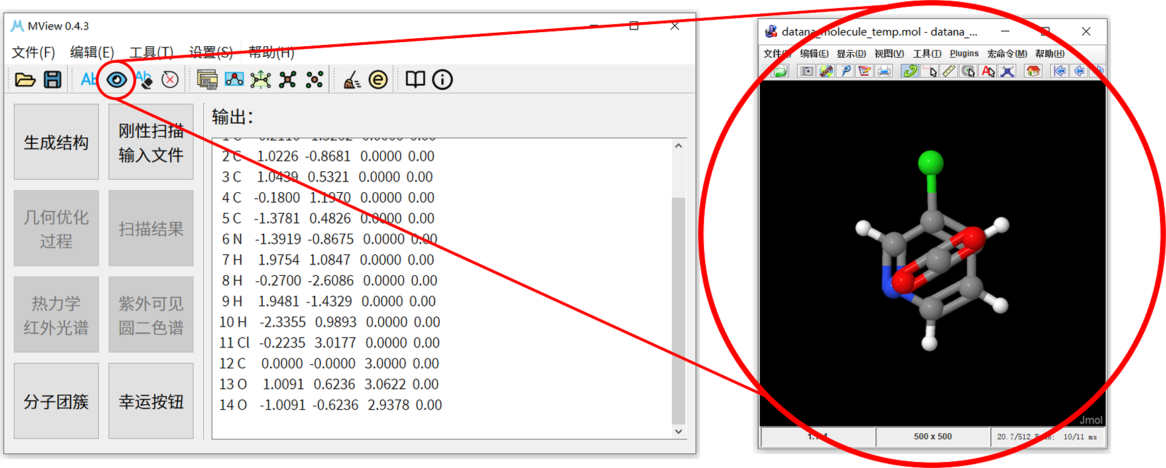
Task: Open Plugins menu in Jmol window
Action: tap(964, 54)
